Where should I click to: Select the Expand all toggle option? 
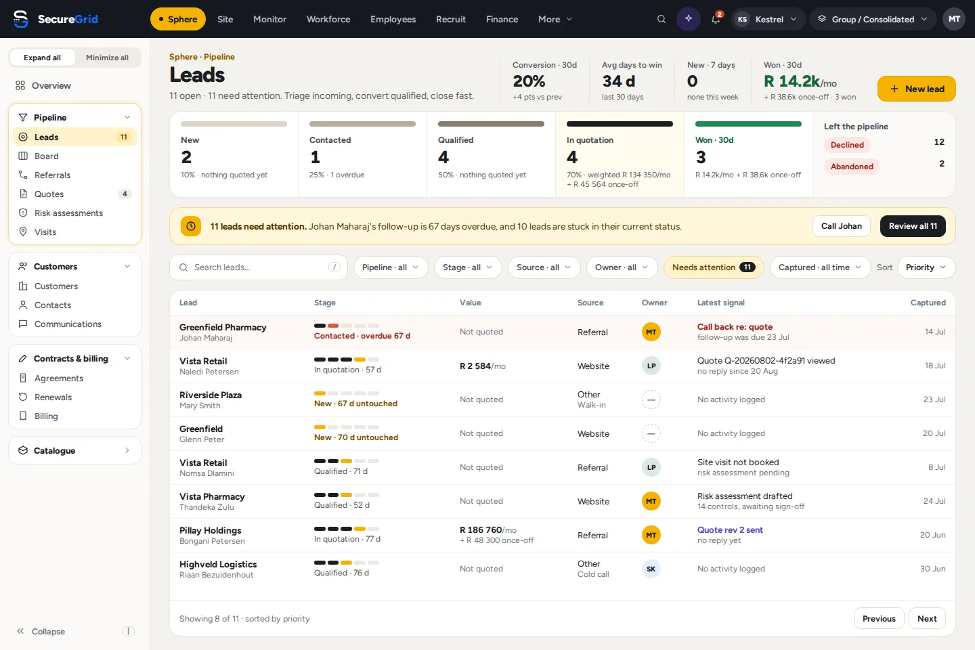(42, 58)
